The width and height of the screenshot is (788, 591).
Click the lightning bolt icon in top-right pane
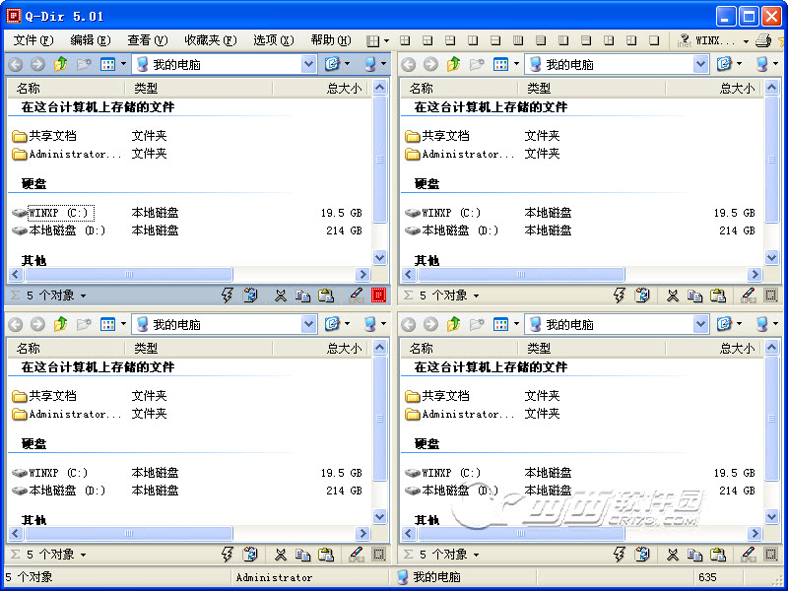[x=620, y=295]
